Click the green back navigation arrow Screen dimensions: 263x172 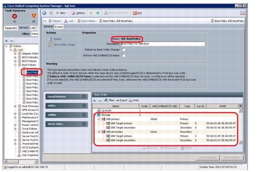point(44,13)
